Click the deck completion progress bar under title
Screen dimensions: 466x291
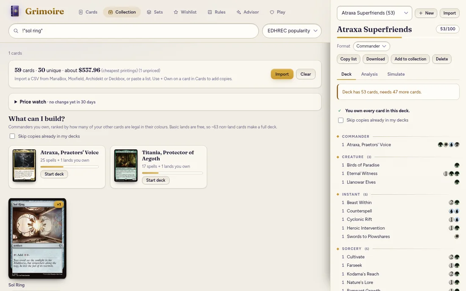click(x=398, y=37)
